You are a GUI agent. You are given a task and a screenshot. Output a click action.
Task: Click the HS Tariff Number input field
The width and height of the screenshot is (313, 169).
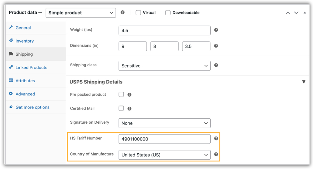click(165, 139)
